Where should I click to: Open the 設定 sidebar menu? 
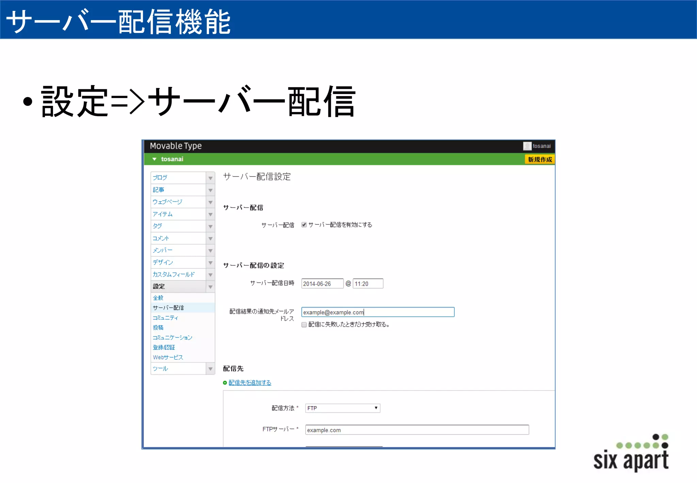(x=178, y=287)
